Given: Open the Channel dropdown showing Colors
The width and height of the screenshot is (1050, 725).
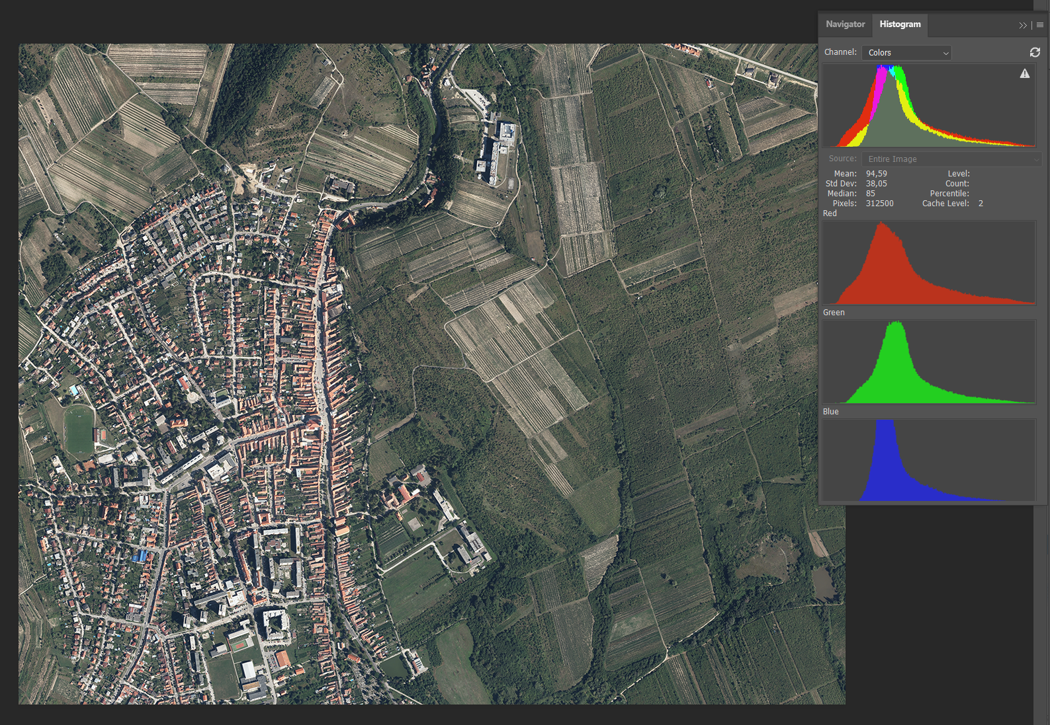Looking at the screenshot, I should coord(906,53).
